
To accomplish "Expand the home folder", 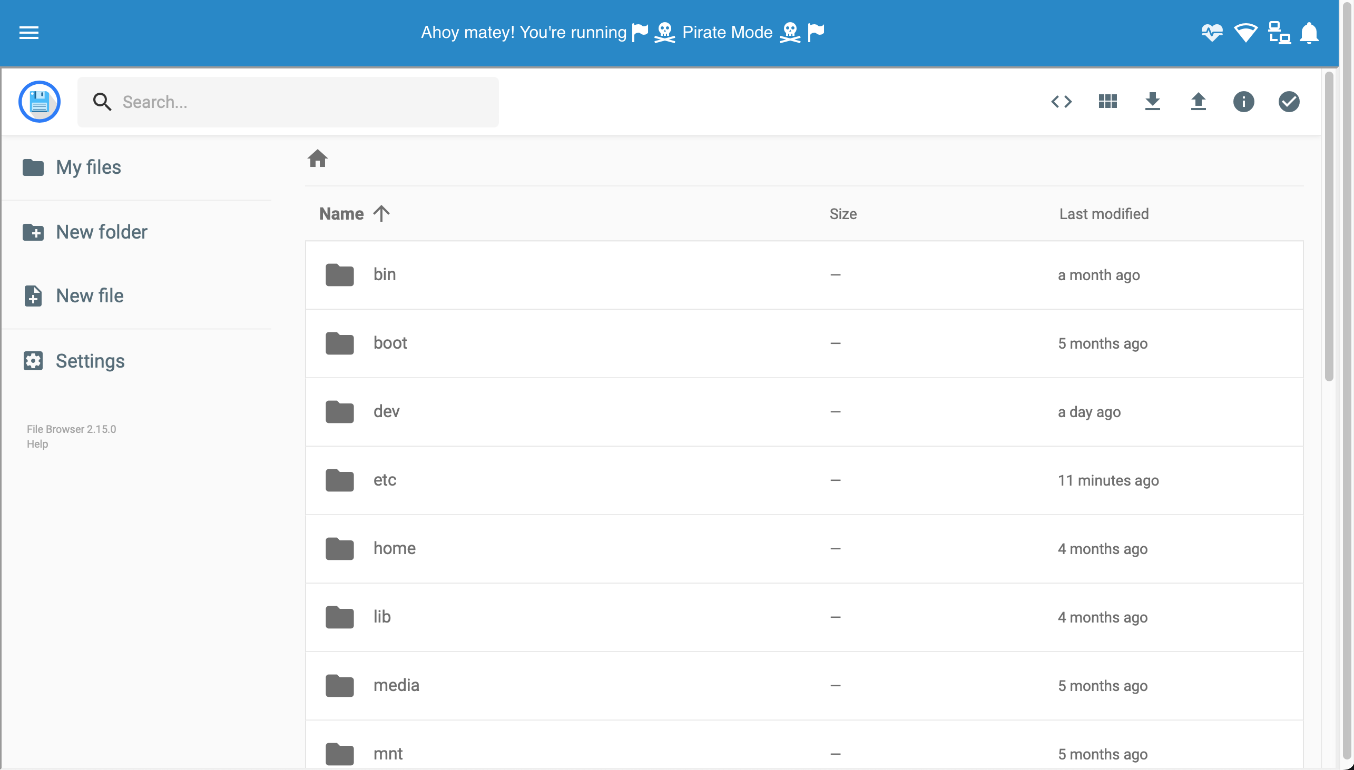I will tap(394, 548).
